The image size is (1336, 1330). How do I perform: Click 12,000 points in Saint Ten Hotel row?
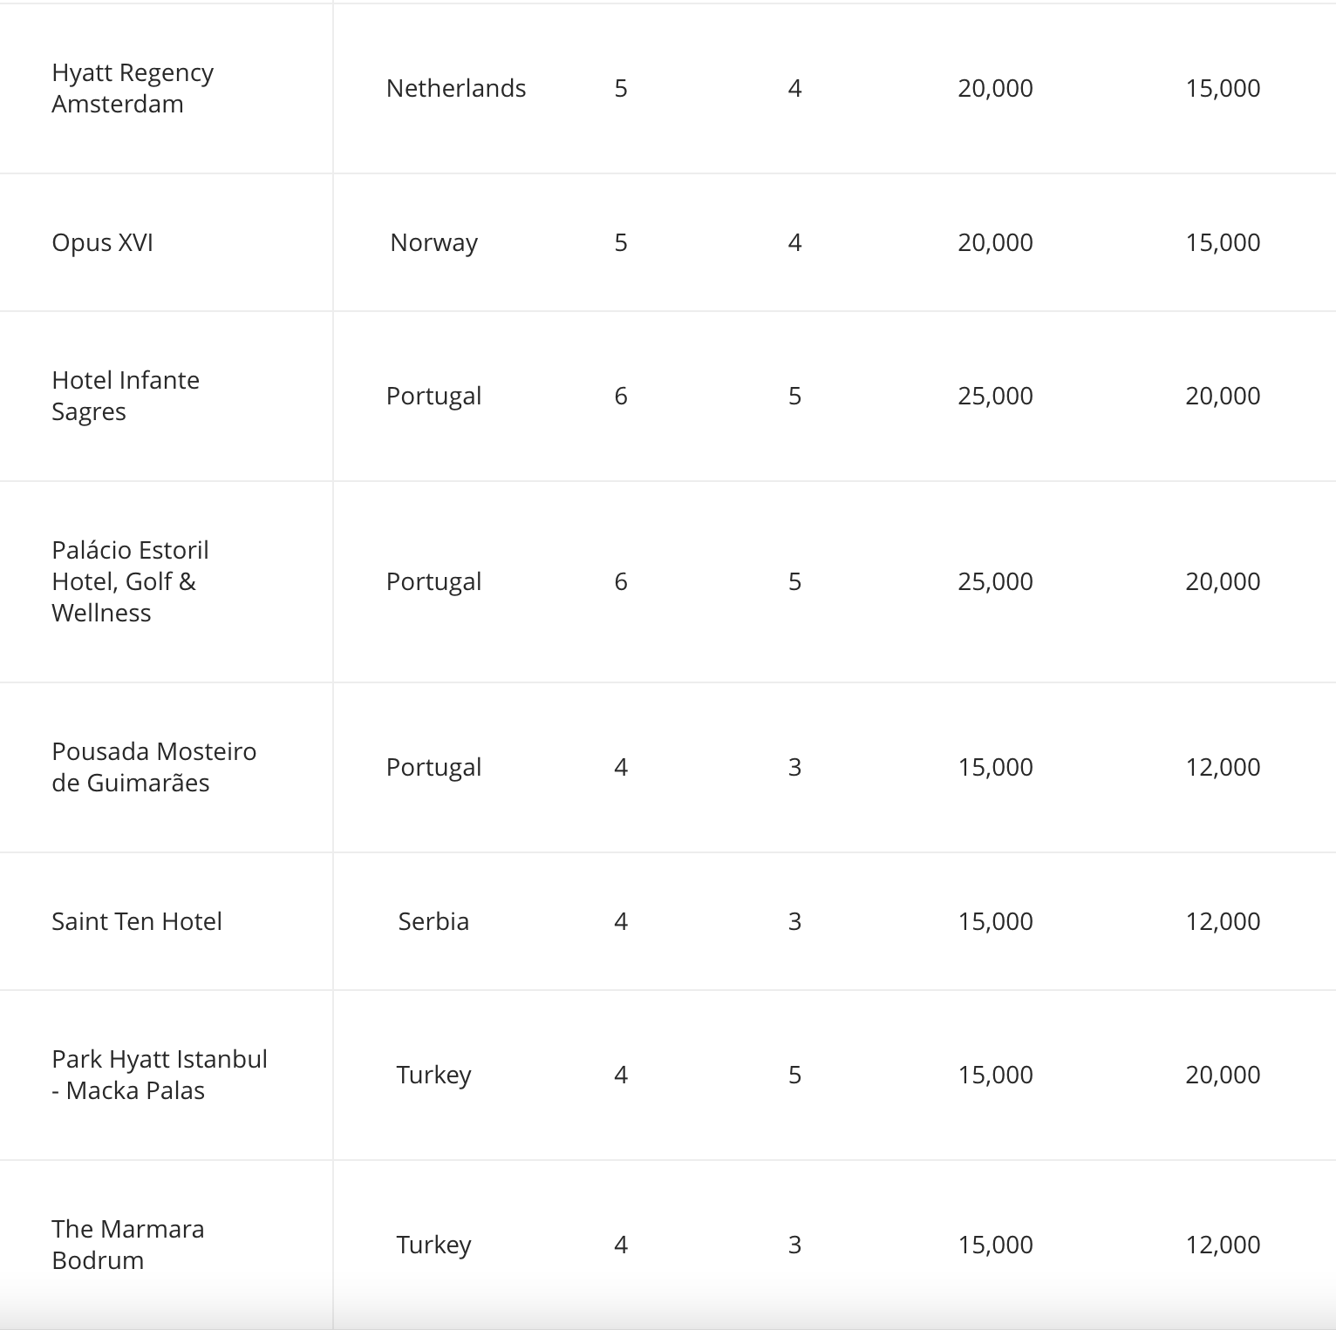click(1223, 921)
